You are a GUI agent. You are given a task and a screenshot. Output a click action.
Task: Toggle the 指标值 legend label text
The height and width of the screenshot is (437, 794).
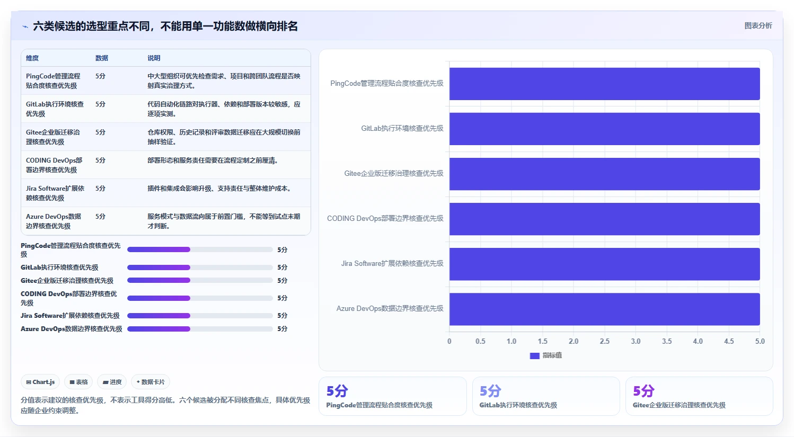552,355
